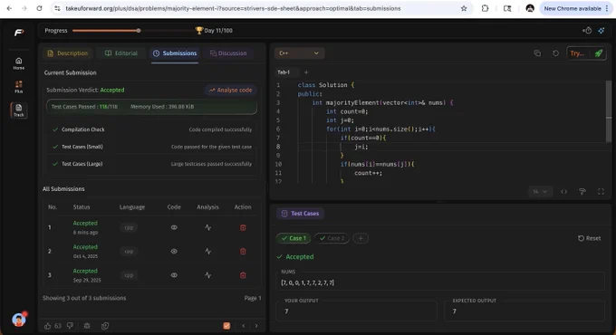
Task: Open the user avatar at the sidebar bottom
Action: tap(19, 320)
